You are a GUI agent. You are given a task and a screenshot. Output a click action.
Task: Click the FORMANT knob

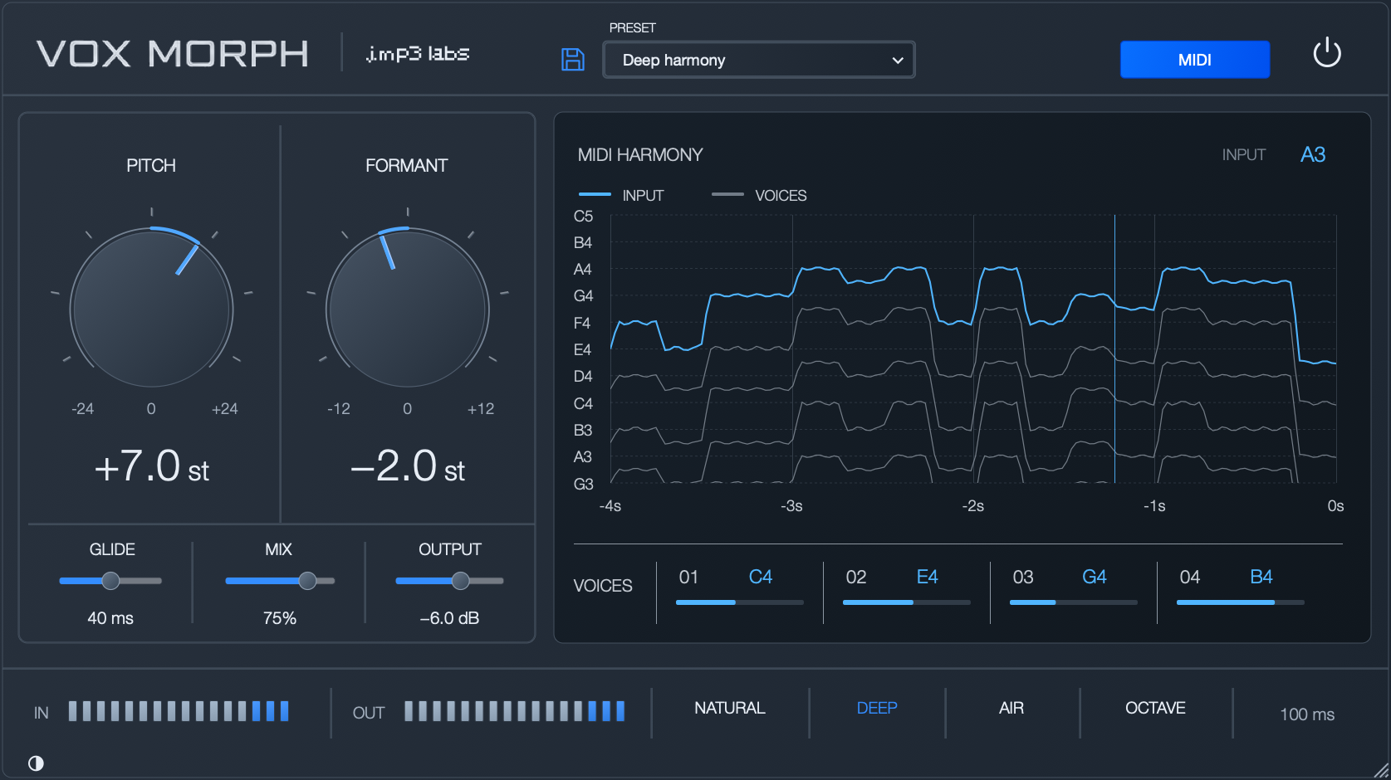407,309
